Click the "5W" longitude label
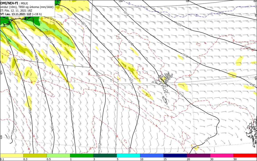 (187, 1)
